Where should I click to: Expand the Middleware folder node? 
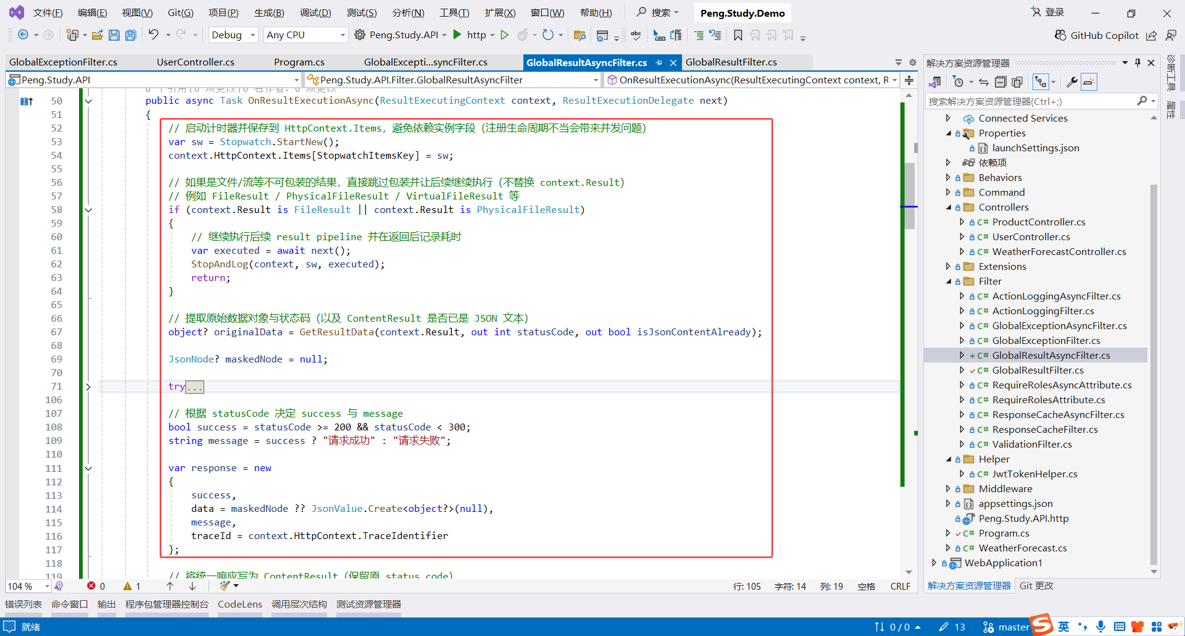[949, 489]
